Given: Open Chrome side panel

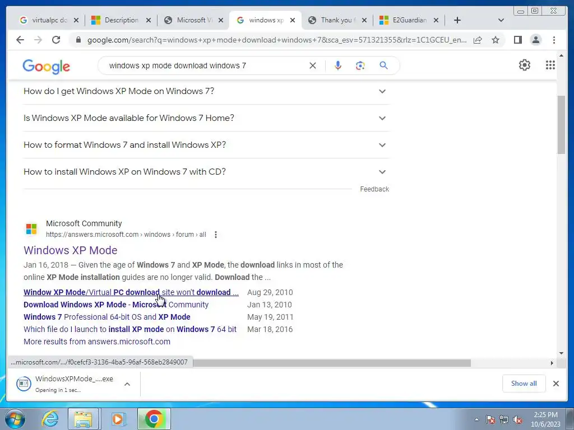Looking at the screenshot, I should point(517,40).
